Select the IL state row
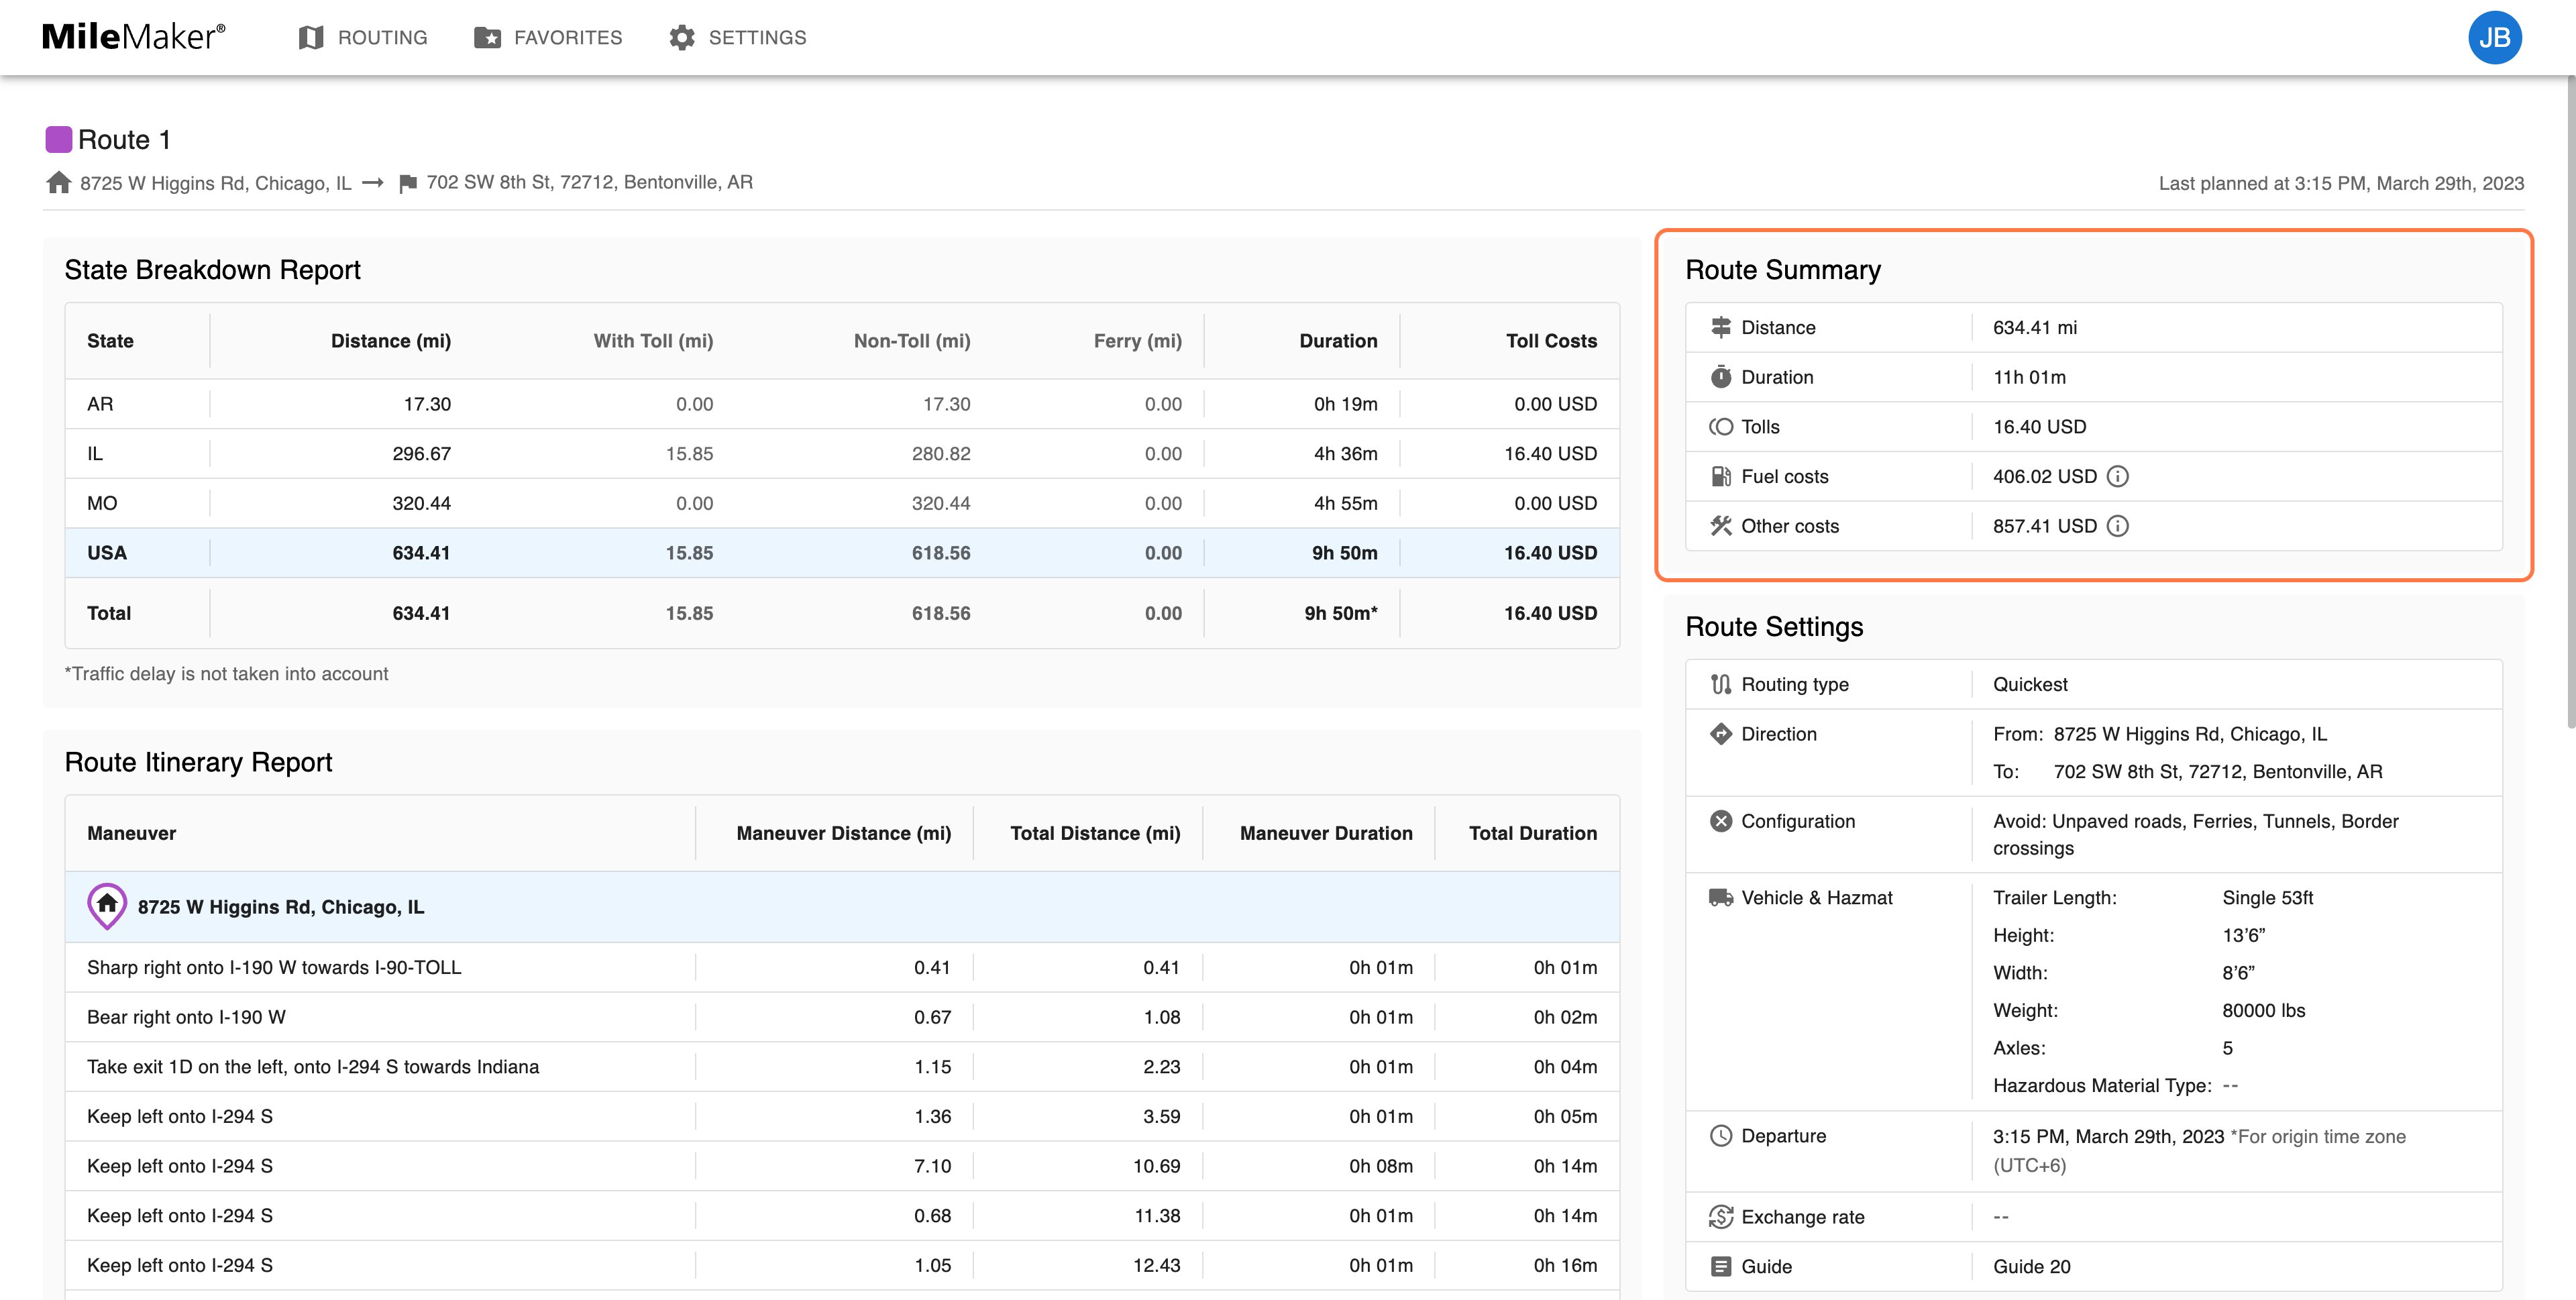 [x=842, y=454]
